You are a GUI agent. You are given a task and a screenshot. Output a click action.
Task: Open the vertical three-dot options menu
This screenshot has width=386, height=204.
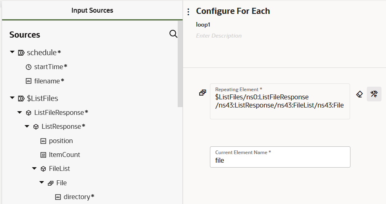(188, 12)
